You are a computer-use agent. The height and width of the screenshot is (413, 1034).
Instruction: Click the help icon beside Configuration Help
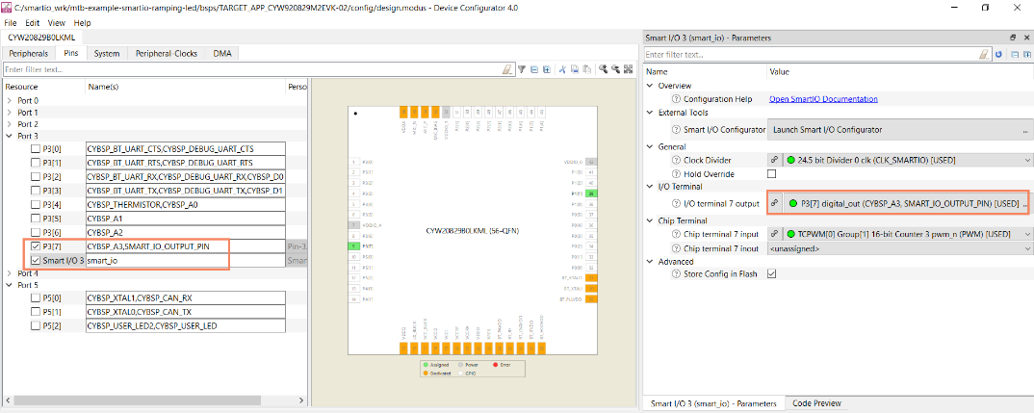coord(676,99)
